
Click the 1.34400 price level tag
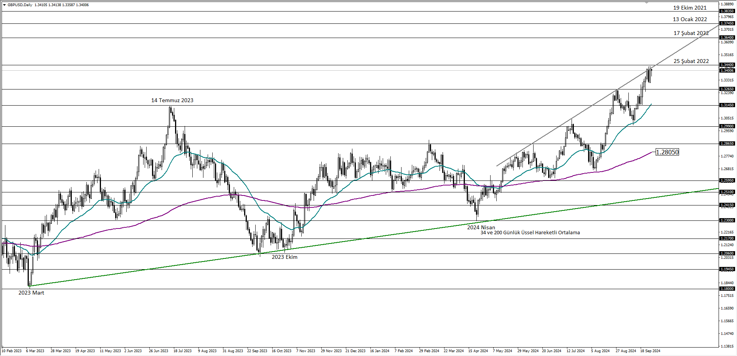coord(727,65)
